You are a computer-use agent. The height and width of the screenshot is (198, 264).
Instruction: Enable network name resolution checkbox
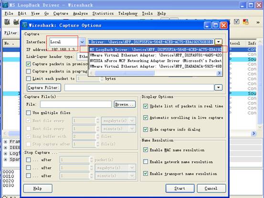[x=146, y=162]
